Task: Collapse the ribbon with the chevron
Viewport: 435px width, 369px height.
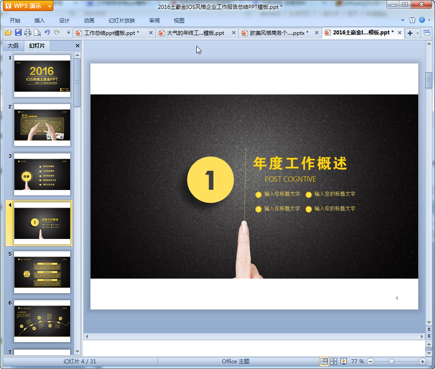Action: pos(403,20)
